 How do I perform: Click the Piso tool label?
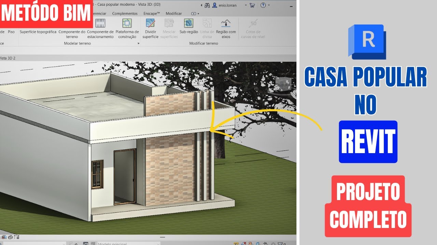click(11, 32)
